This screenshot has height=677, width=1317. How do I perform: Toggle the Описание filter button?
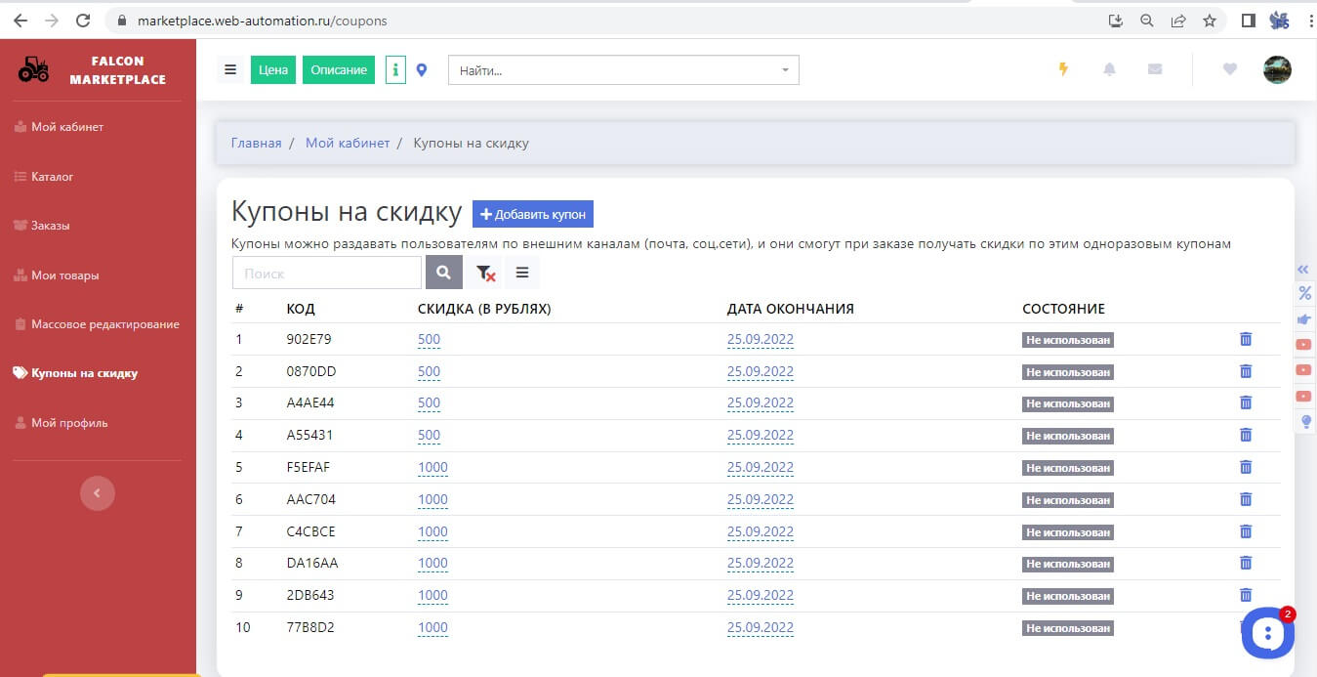[x=339, y=70]
